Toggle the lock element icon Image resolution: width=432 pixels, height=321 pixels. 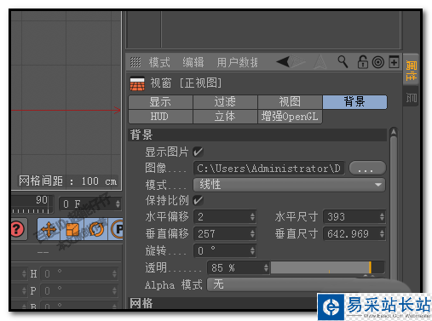pos(363,61)
